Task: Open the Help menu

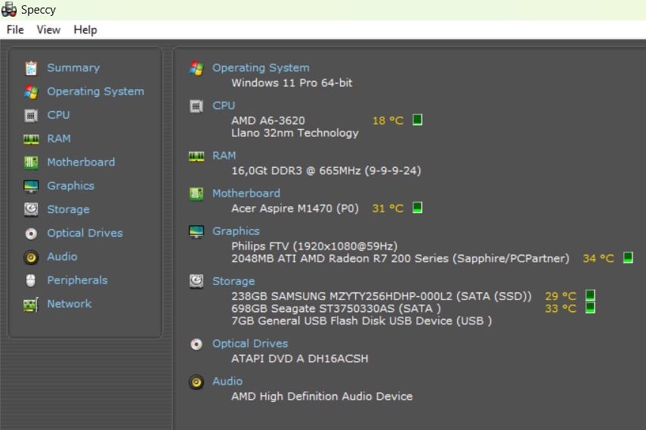Action: pyautogui.click(x=85, y=29)
